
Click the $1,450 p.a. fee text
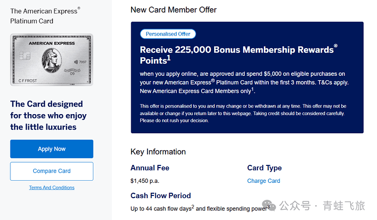145,181
